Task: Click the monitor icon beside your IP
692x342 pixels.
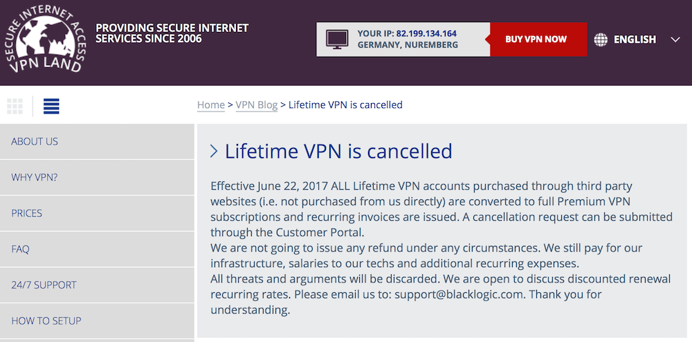Action: point(337,39)
